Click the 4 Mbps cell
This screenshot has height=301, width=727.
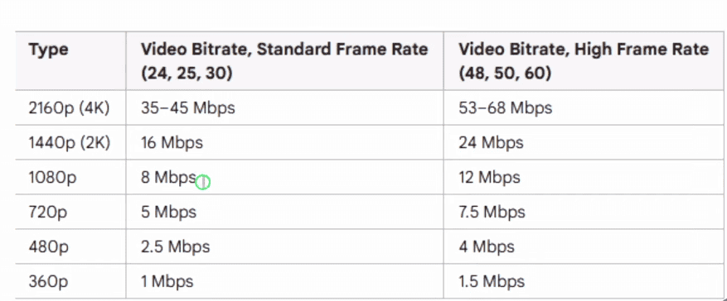[487, 247]
